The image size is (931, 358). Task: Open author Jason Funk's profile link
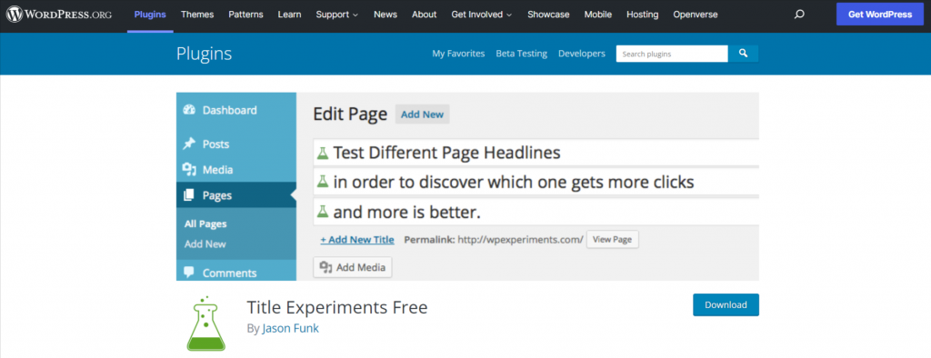[290, 328]
